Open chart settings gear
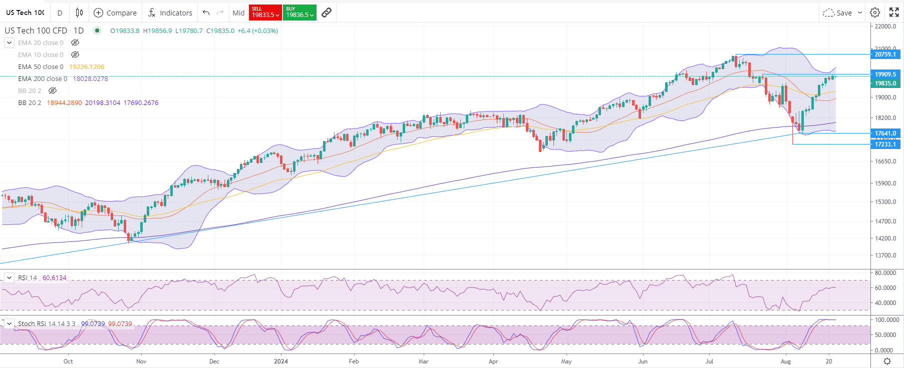904x368 pixels. pyautogui.click(x=875, y=12)
